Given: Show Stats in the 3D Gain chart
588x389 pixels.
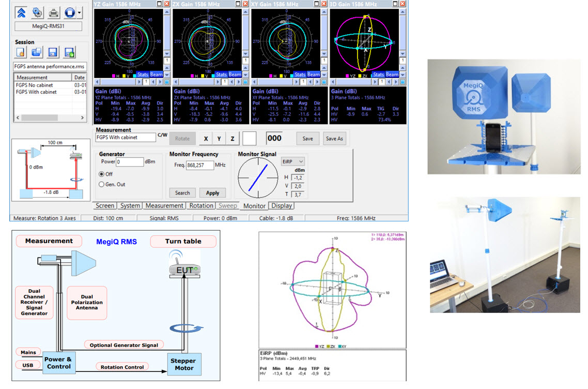Looking at the screenshot, I should 378,74.
